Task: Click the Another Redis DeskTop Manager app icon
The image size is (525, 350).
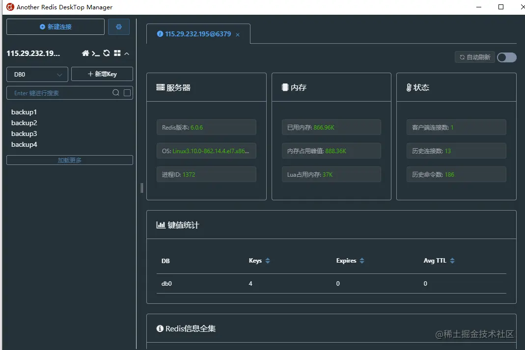Action: [x=10, y=7]
